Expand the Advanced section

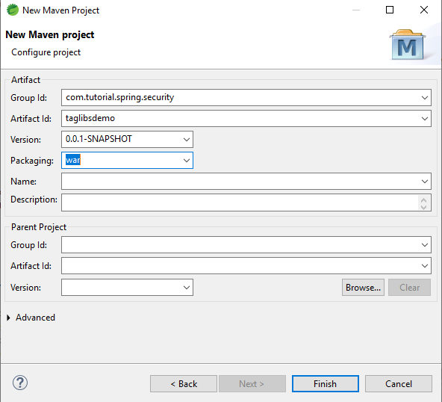8,318
